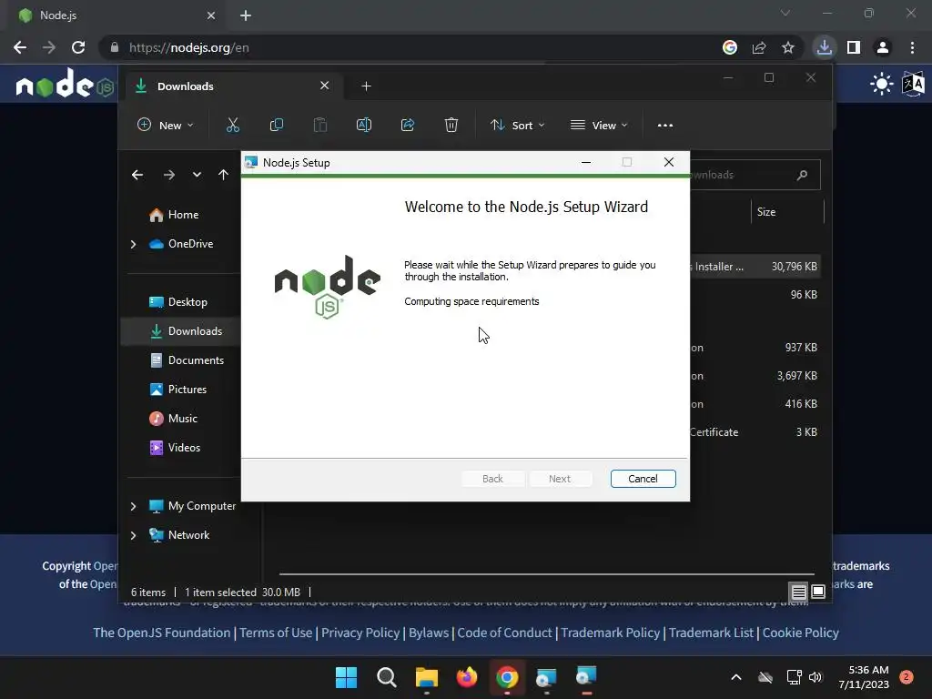
Task: Click the Next button in Node.js Setup
Action: [560, 479]
